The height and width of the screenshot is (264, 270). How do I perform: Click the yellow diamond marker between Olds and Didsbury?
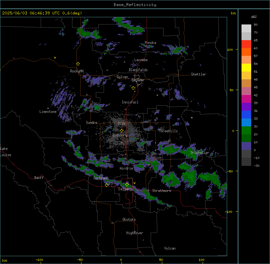(x=122, y=131)
